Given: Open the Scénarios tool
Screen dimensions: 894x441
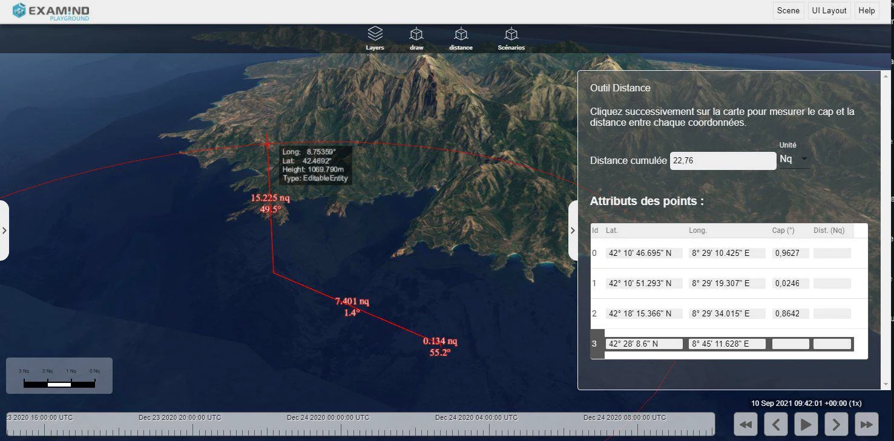Looking at the screenshot, I should coord(511,39).
